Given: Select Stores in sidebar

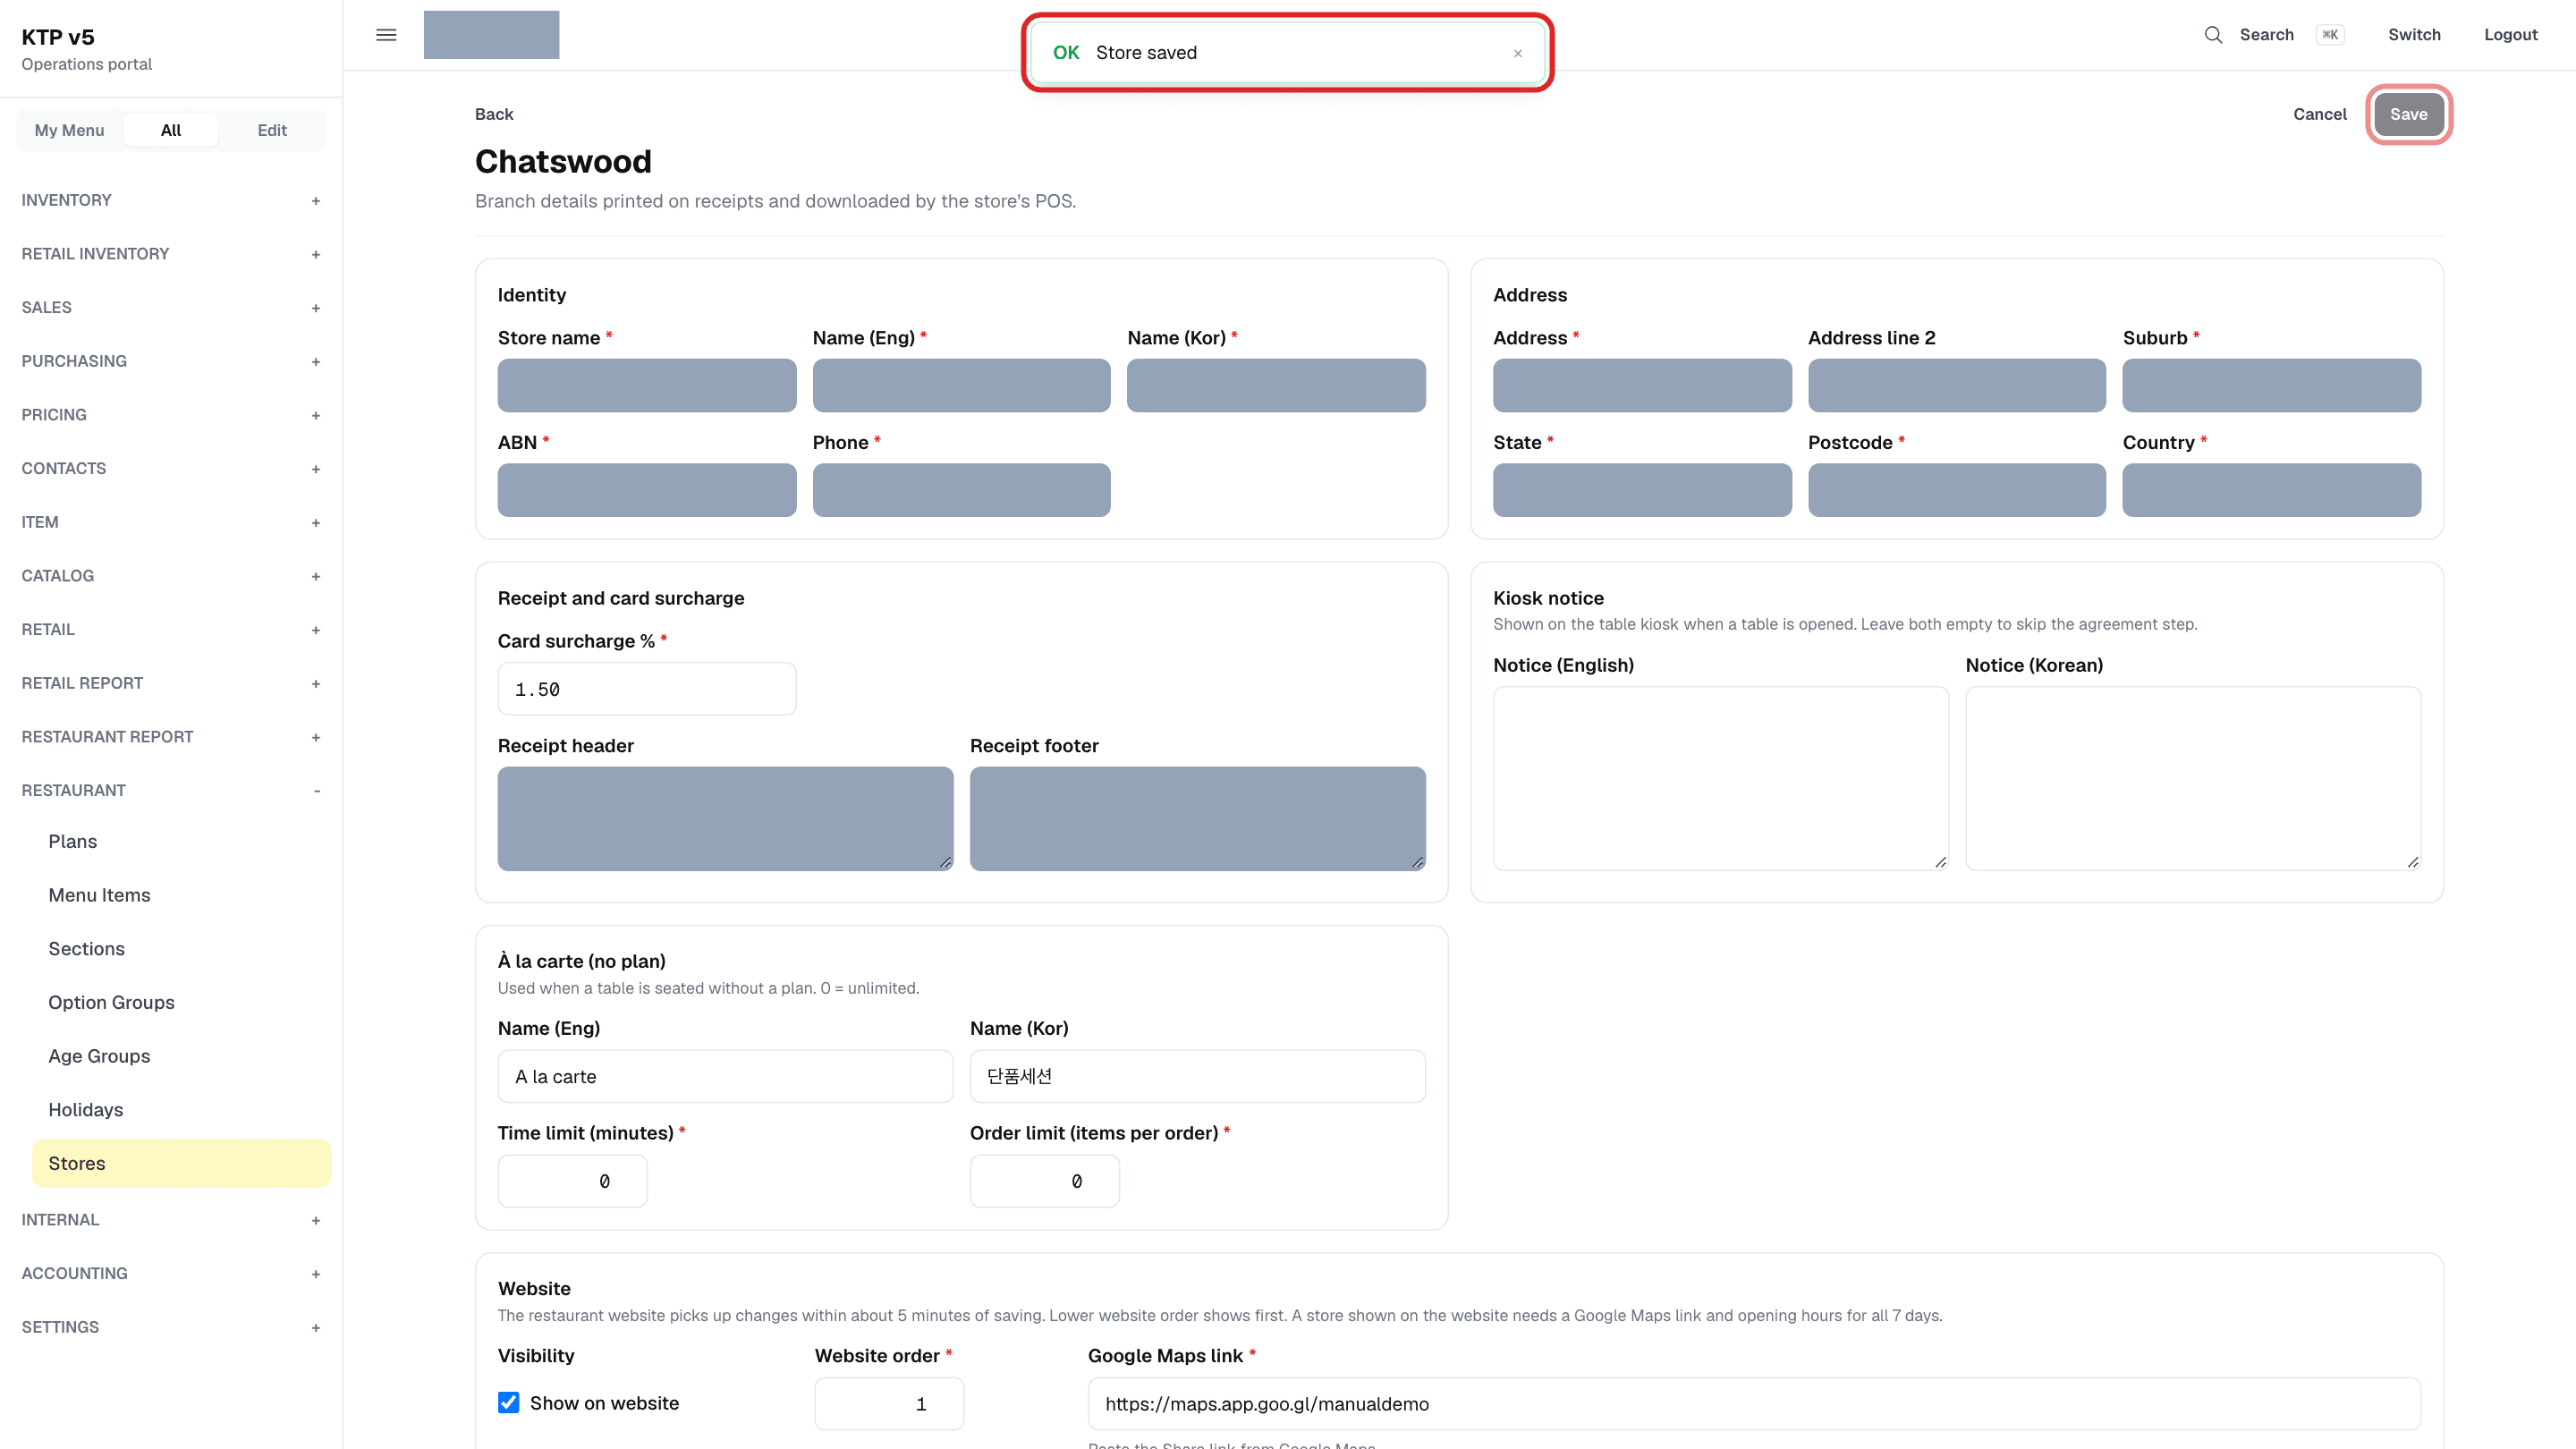Looking at the screenshot, I should click(181, 1163).
